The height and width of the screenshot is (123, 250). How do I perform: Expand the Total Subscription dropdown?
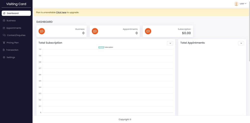click(x=170, y=43)
